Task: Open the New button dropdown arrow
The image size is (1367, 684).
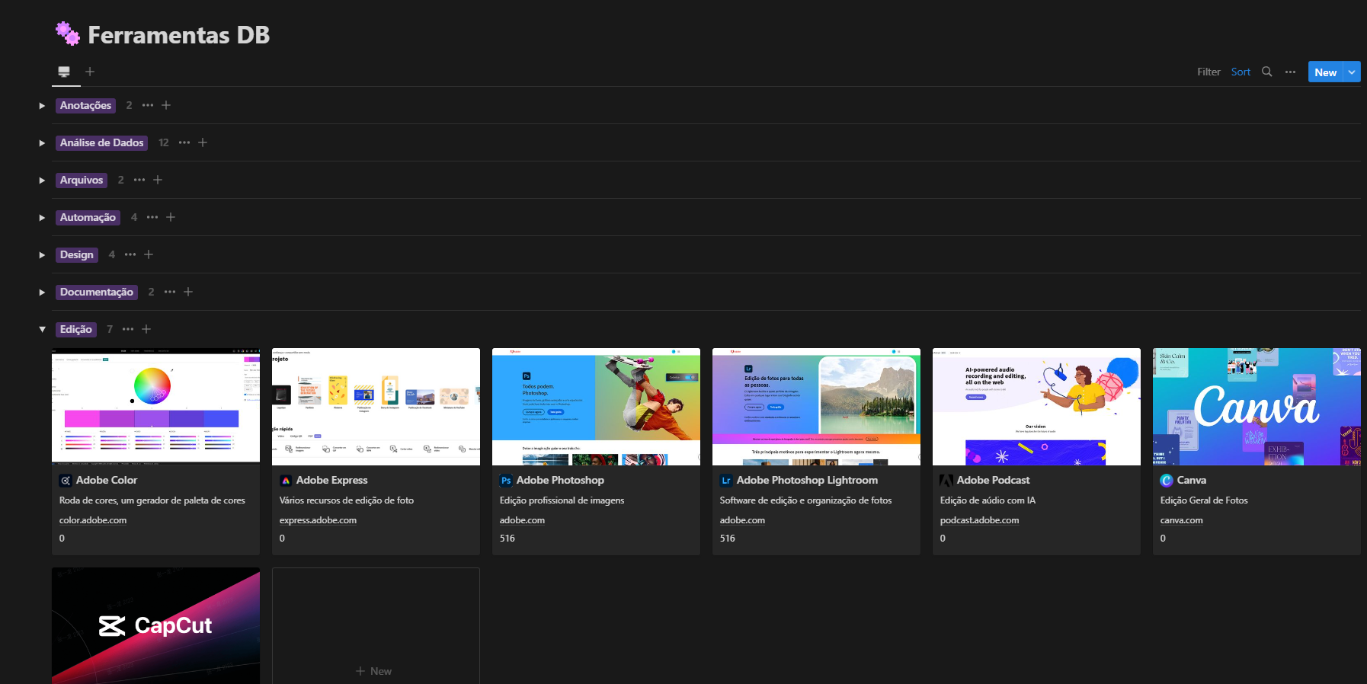Action: (1352, 72)
